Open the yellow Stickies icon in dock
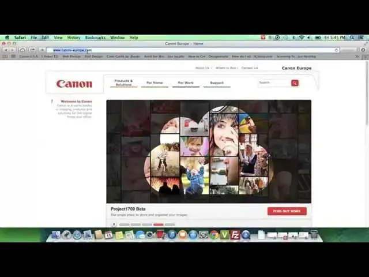369x277 pixels. [119, 235]
